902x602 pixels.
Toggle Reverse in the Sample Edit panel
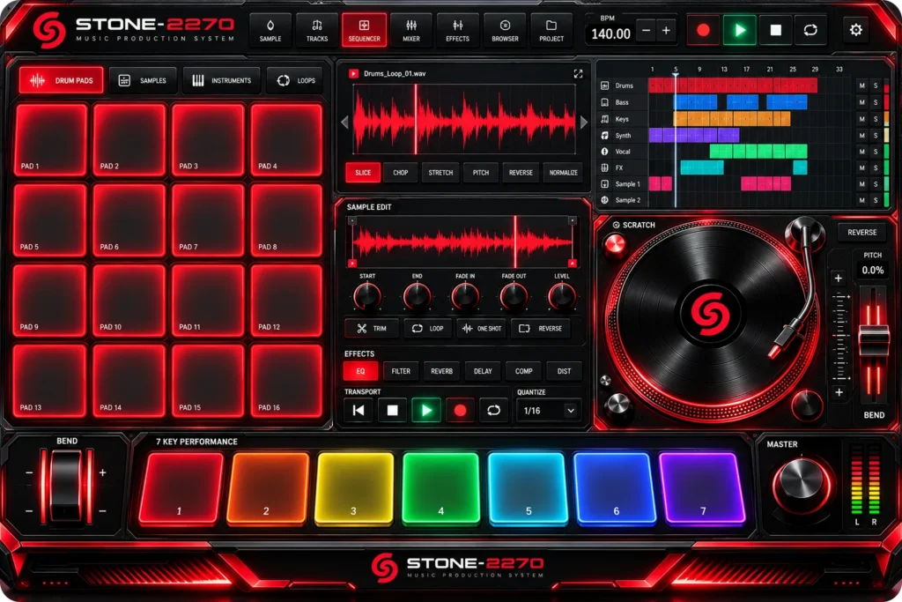540,329
